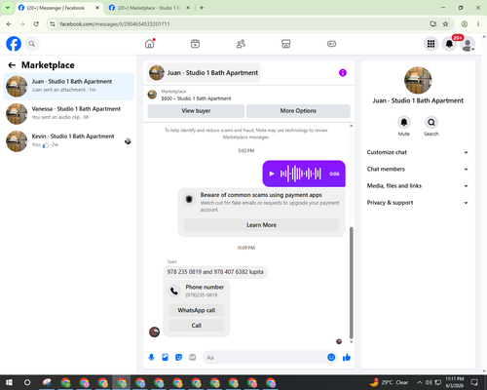Click the View buyer button
This screenshot has width=487, height=390.
click(196, 111)
